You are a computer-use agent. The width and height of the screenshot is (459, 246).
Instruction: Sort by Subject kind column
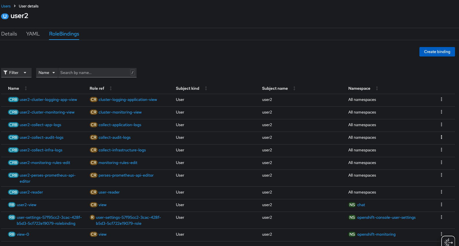187,88
